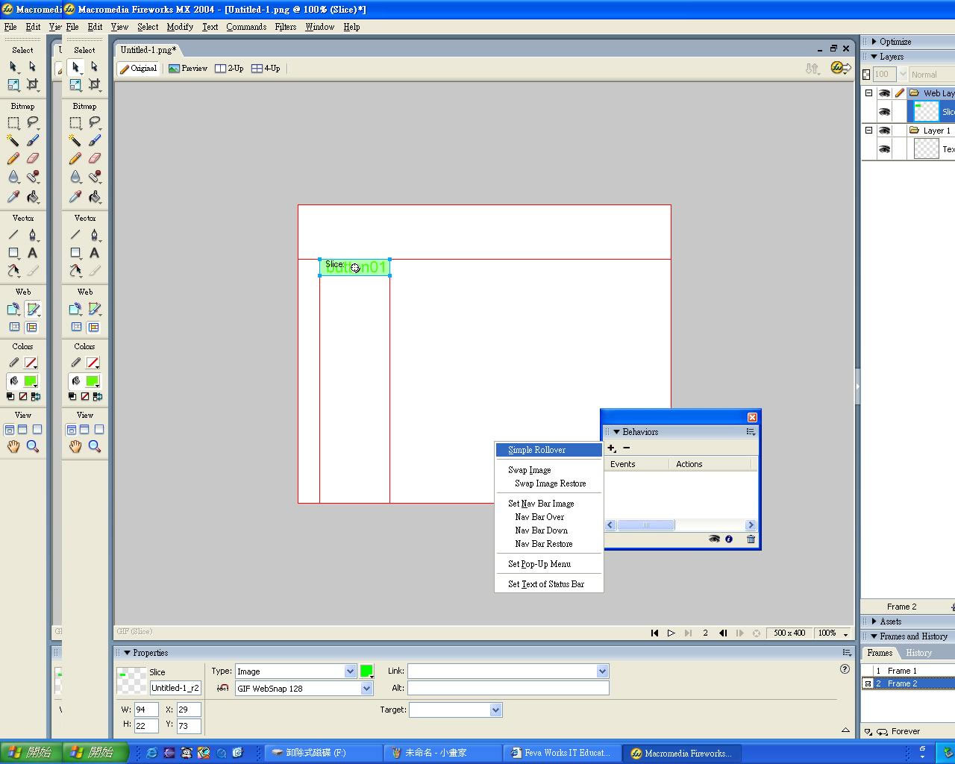Open the green slice color swatch in Properties
The image size is (955, 764).
366,671
